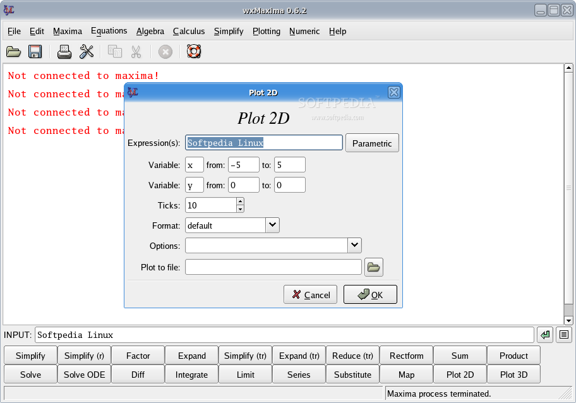Screen dimensions: 576x403
Task: Click the multiline input icon beside INPUT
Action: 564,335
